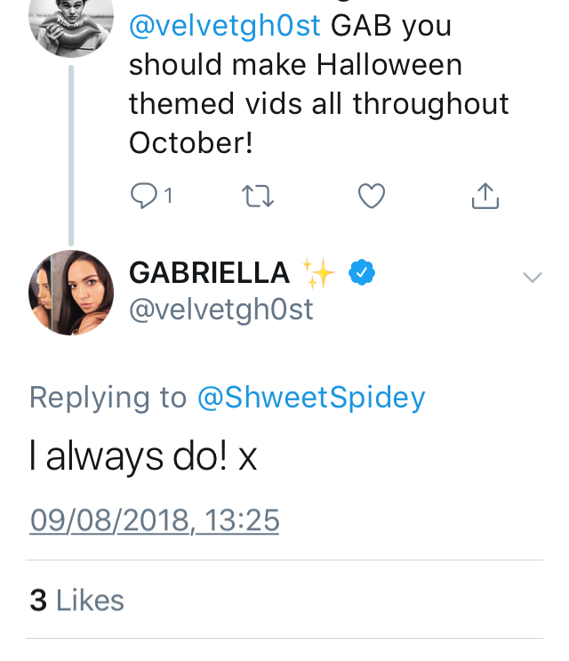Image resolution: width=569 pixels, height=661 pixels.
Task: Tap the reply speech bubble icon
Action: click(142, 195)
